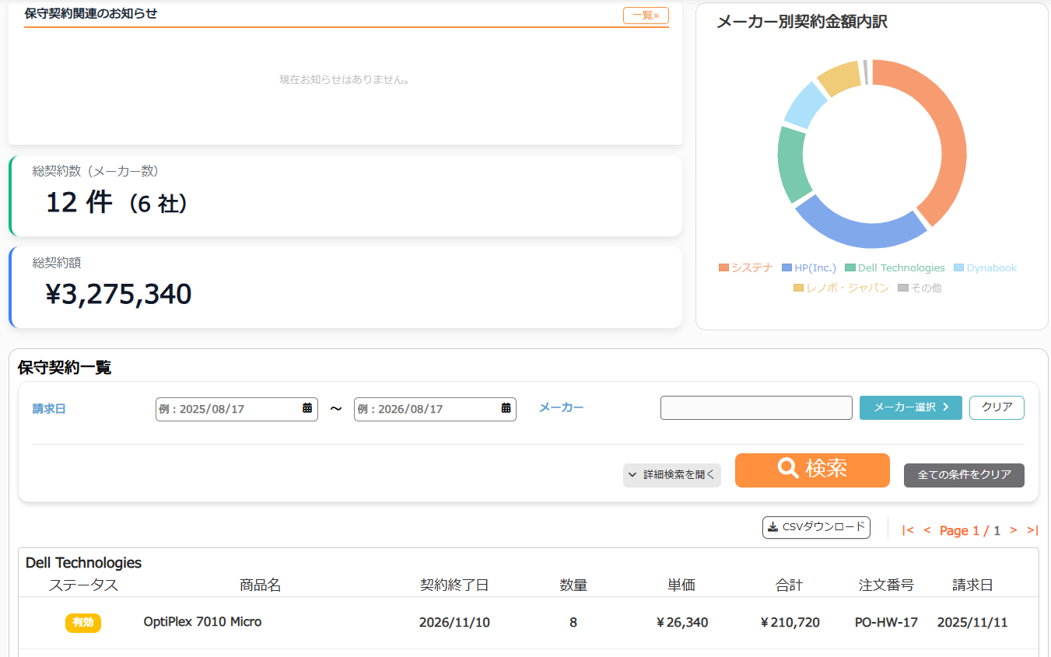Click the 保守契約一覧 section title

pyautogui.click(x=65, y=368)
